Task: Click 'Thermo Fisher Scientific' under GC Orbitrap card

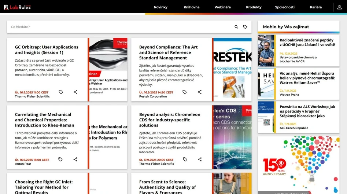Action: pos(32,96)
